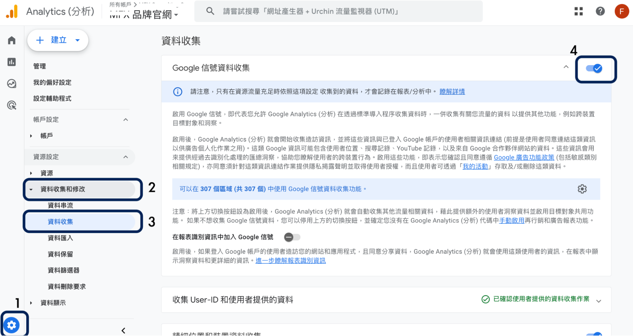
Task: Click the search magnifier icon
Action: point(210,11)
